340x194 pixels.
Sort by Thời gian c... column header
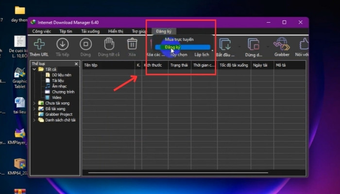pyautogui.click(x=204, y=65)
